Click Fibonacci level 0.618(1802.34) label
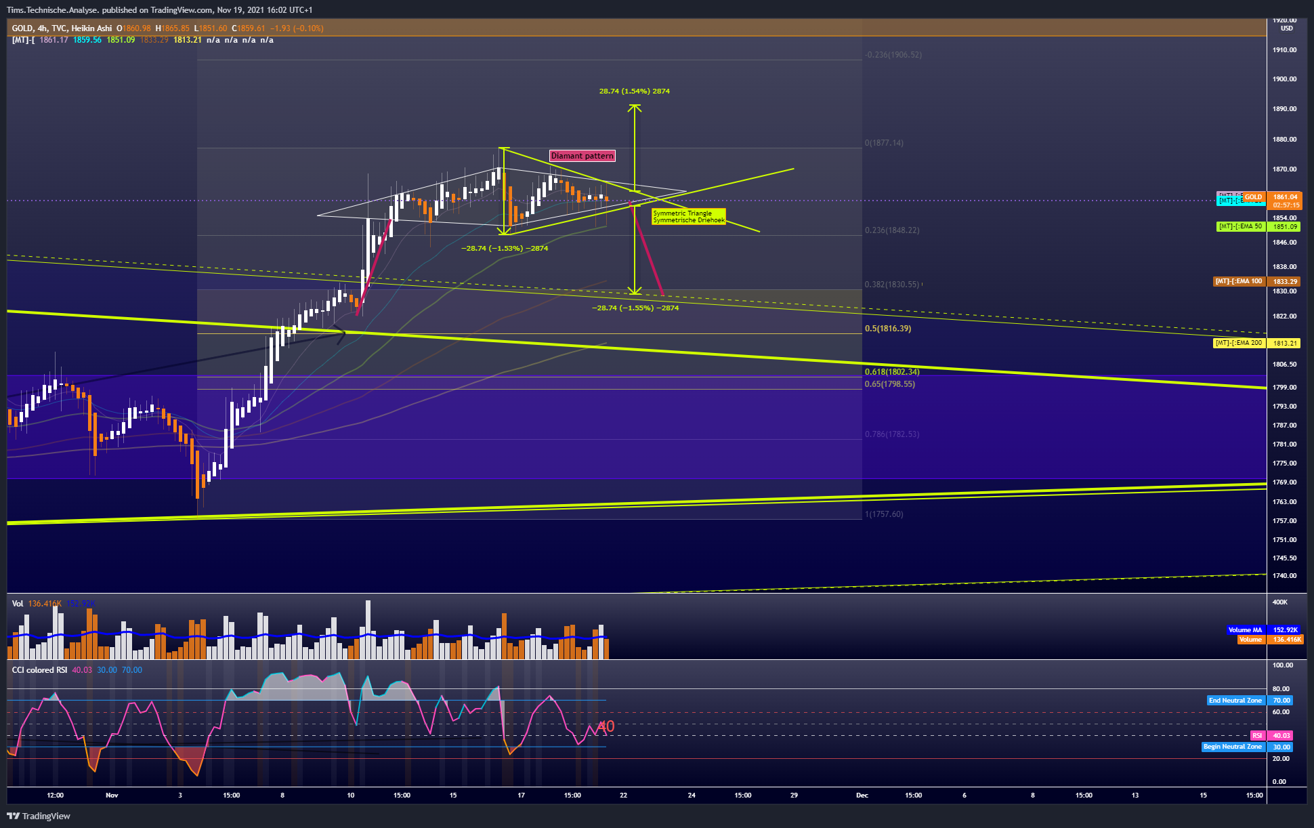The height and width of the screenshot is (828, 1314). 892,372
